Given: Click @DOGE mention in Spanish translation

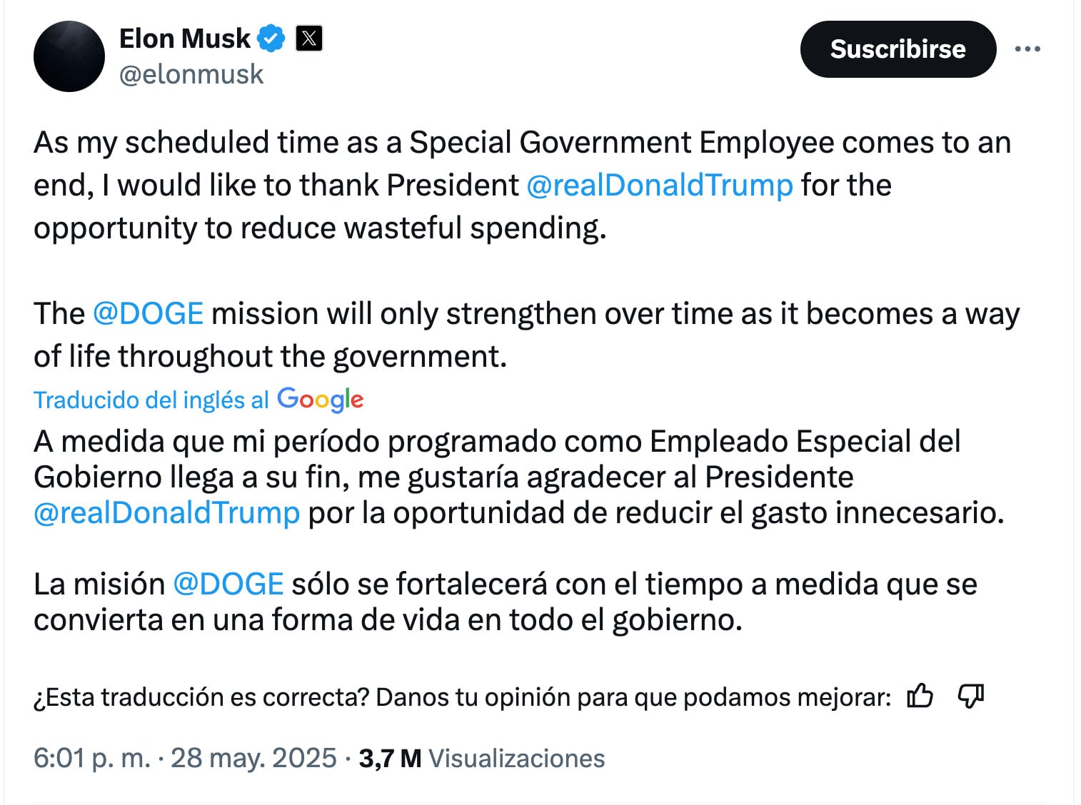Looking at the screenshot, I should 228,584.
